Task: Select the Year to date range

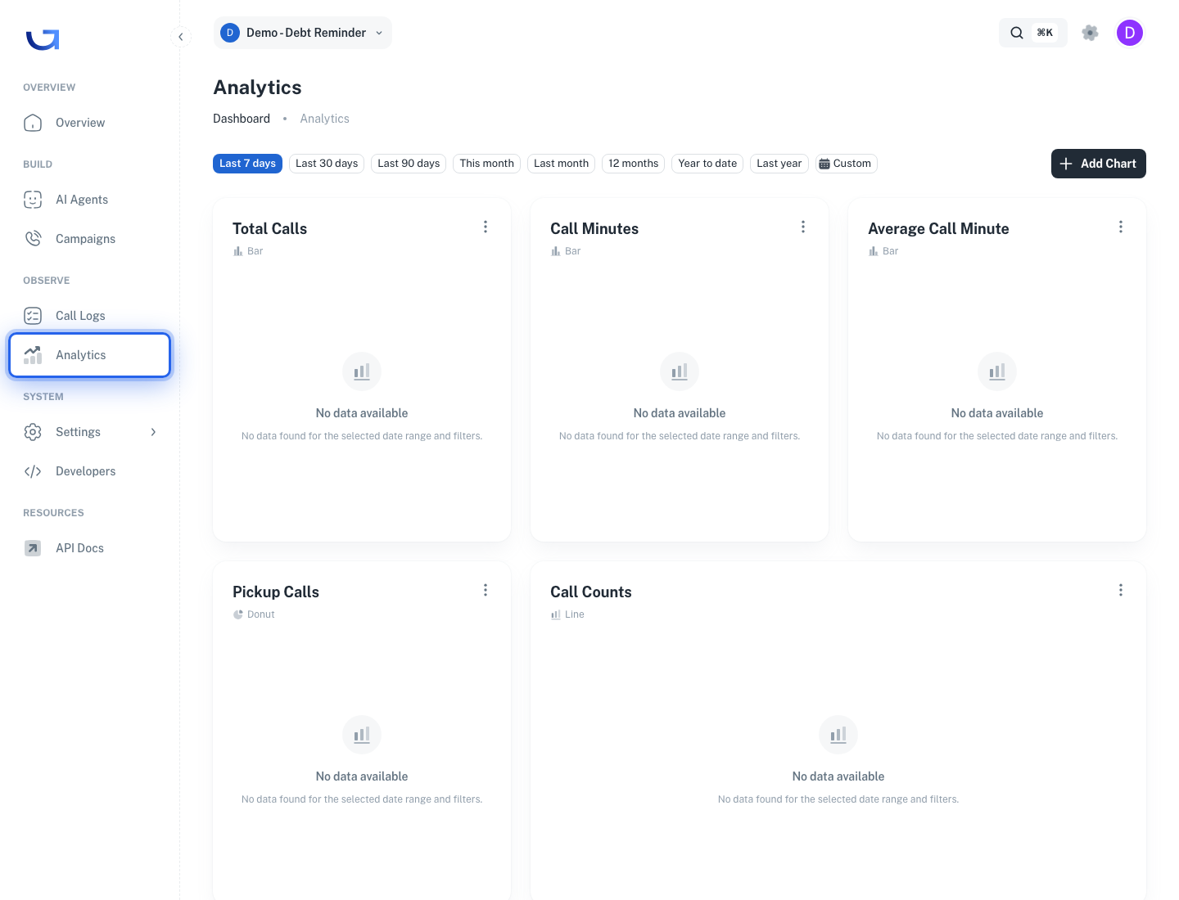Action: tap(707, 164)
